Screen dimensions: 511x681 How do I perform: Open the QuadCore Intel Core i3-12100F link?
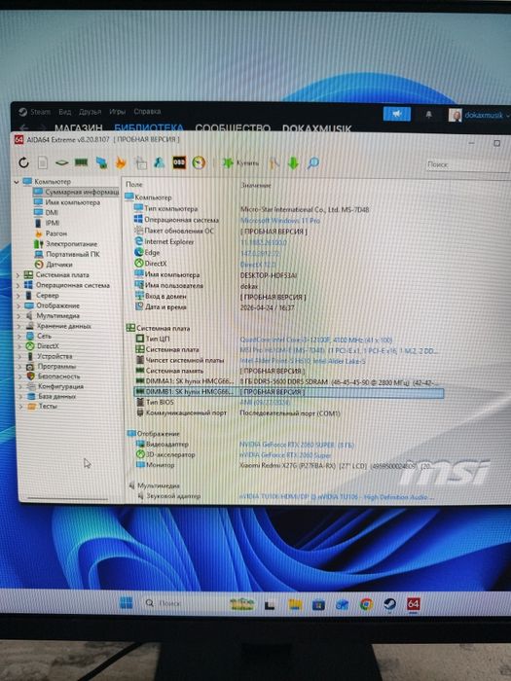pos(316,340)
